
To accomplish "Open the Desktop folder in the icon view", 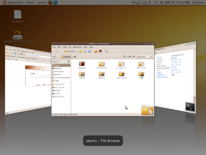I will point(82,65).
